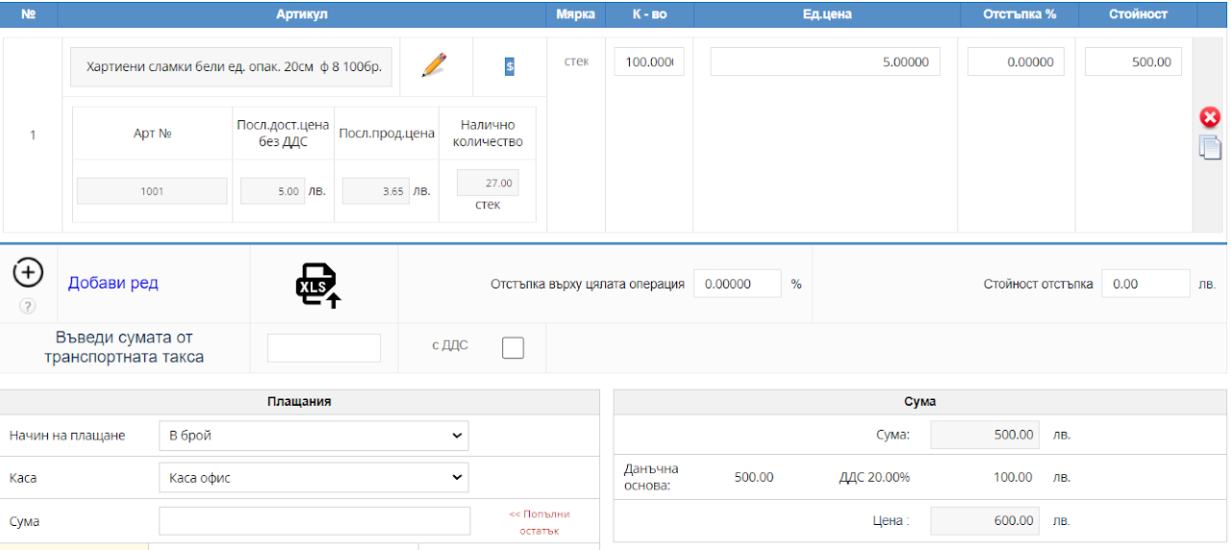
Task: Click the ДДС 20.00% label
Action: click(x=874, y=477)
